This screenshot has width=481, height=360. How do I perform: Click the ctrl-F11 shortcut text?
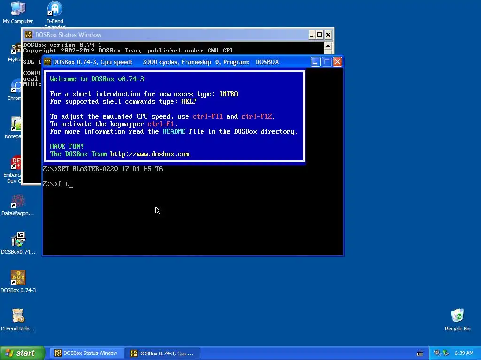(x=208, y=116)
